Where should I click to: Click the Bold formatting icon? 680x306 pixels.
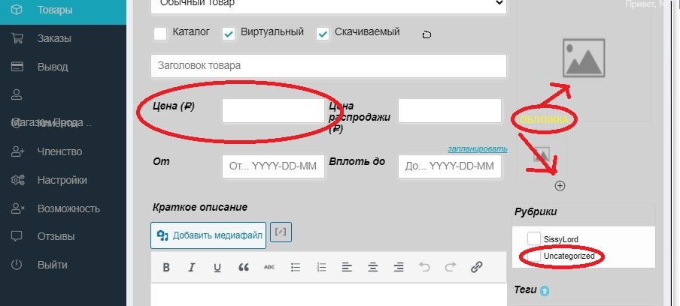pyautogui.click(x=166, y=267)
